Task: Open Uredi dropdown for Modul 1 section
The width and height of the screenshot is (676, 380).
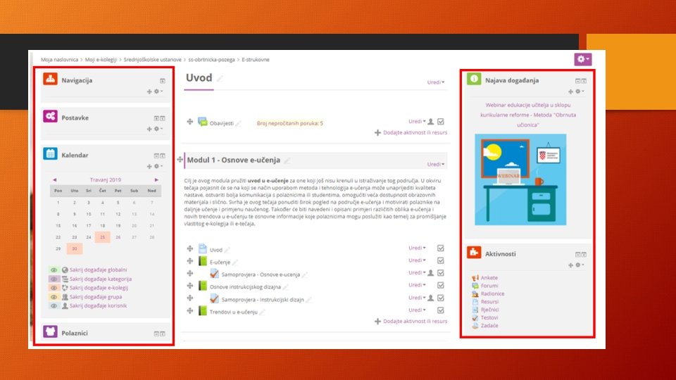Action: tap(435, 164)
